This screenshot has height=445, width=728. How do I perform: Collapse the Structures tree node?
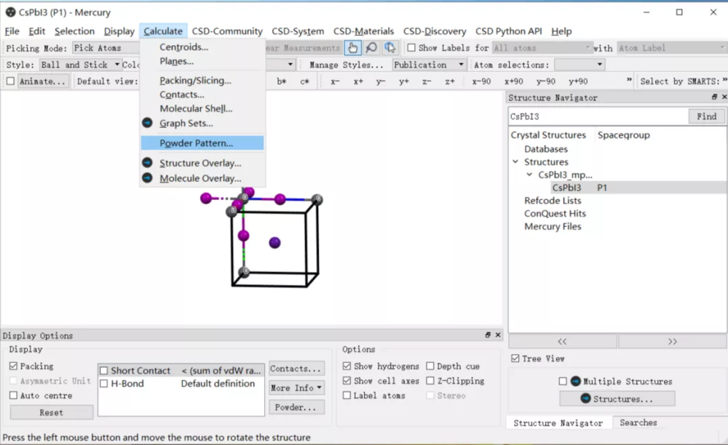[x=515, y=161]
